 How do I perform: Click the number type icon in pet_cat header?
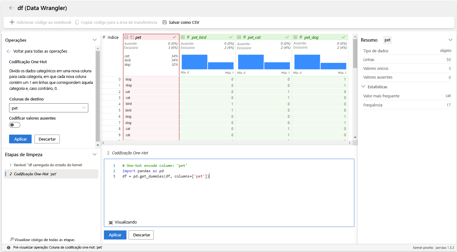[x=244, y=37]
